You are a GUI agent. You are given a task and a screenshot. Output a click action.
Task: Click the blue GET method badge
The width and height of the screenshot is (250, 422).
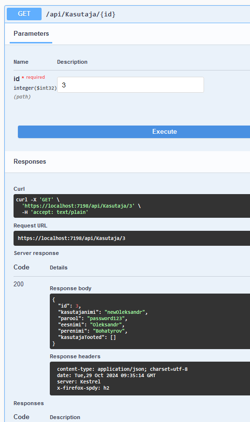coord(24,14)
